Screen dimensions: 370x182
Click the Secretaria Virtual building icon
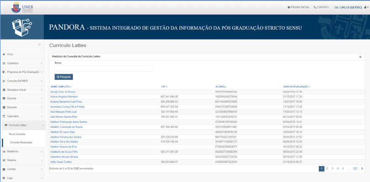(x=4, y=90)
